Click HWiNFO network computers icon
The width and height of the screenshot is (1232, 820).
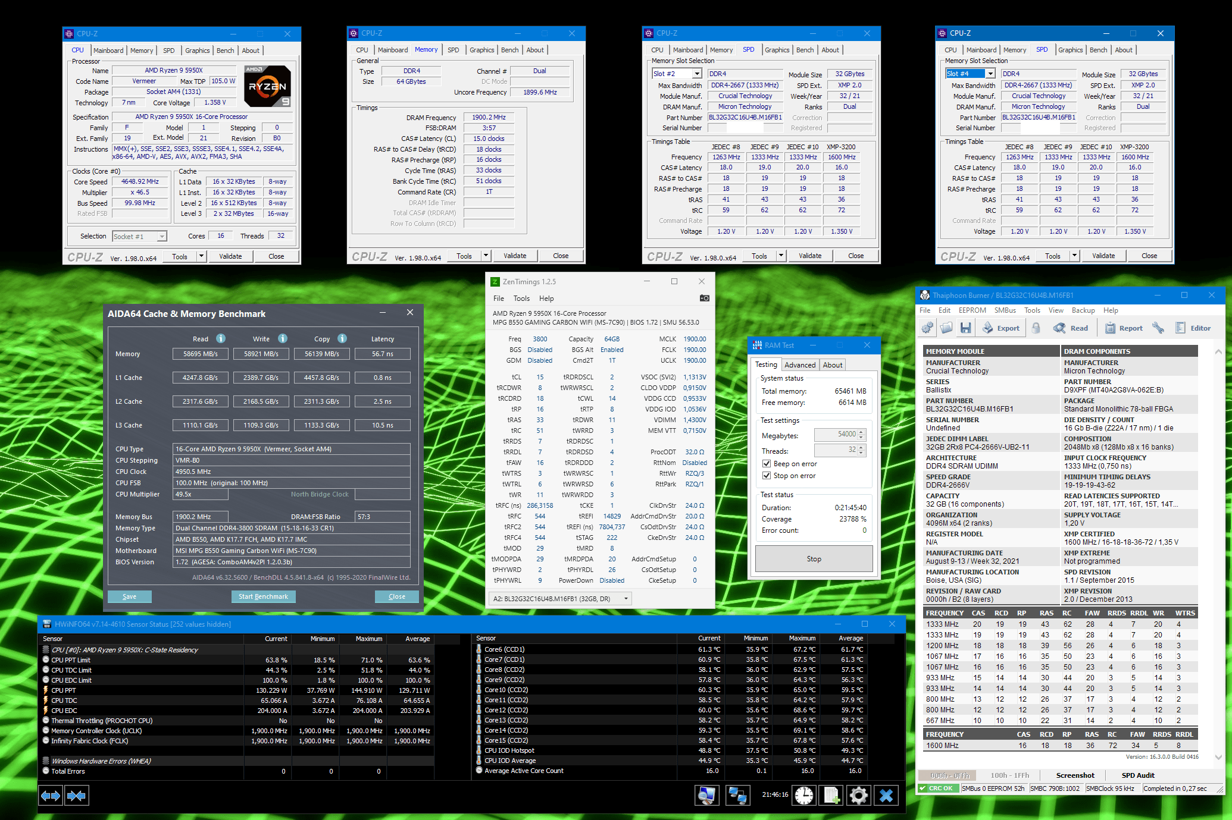tap(737, 795)
